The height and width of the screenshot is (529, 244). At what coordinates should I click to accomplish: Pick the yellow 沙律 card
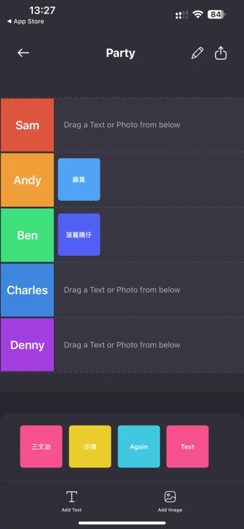90,446
